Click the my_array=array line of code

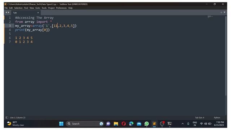46,26
